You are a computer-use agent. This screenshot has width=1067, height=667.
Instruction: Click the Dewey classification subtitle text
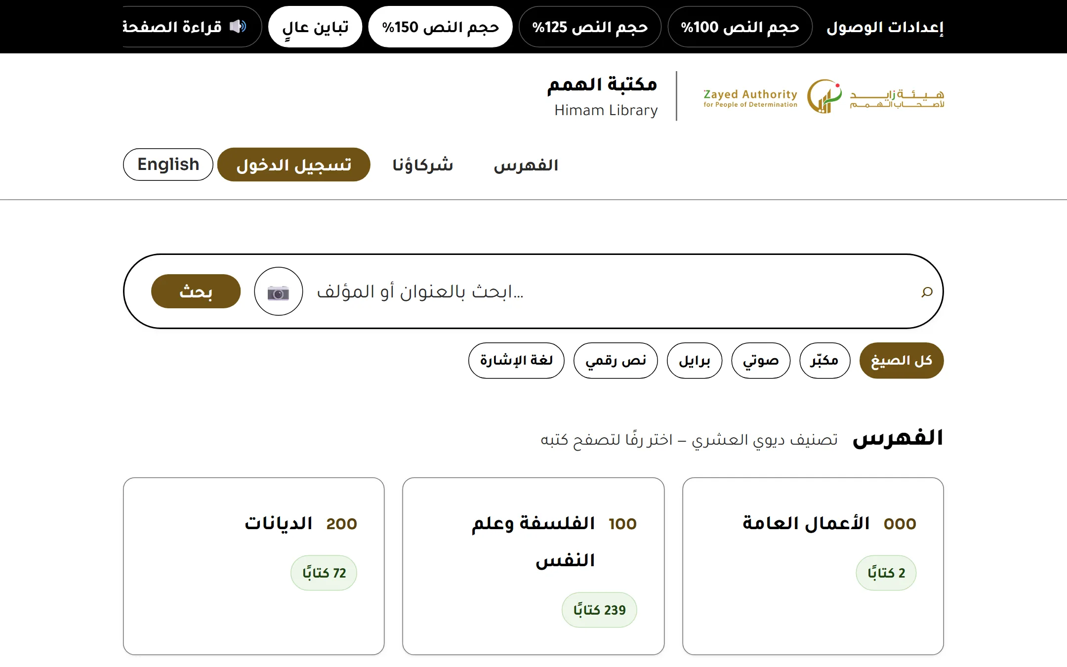pos(689,439)
